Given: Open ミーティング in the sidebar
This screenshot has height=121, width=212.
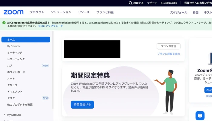Looking at the screenshot, I should click(15, 53).
